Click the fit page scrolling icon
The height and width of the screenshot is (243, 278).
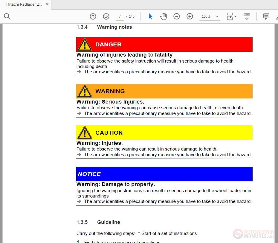[230, 16]
